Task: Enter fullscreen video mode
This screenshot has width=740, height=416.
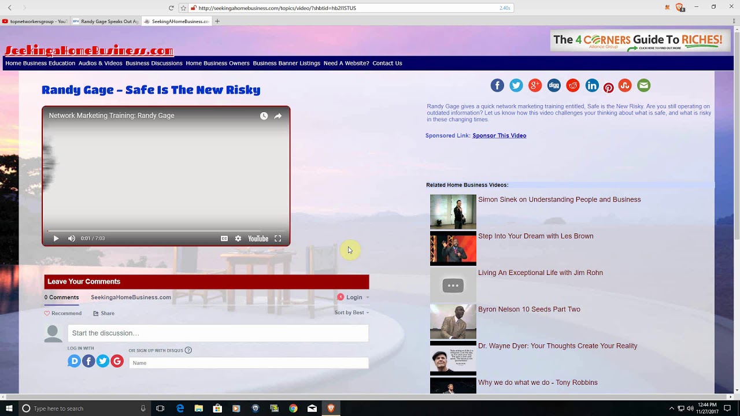Action: [278, 239]
